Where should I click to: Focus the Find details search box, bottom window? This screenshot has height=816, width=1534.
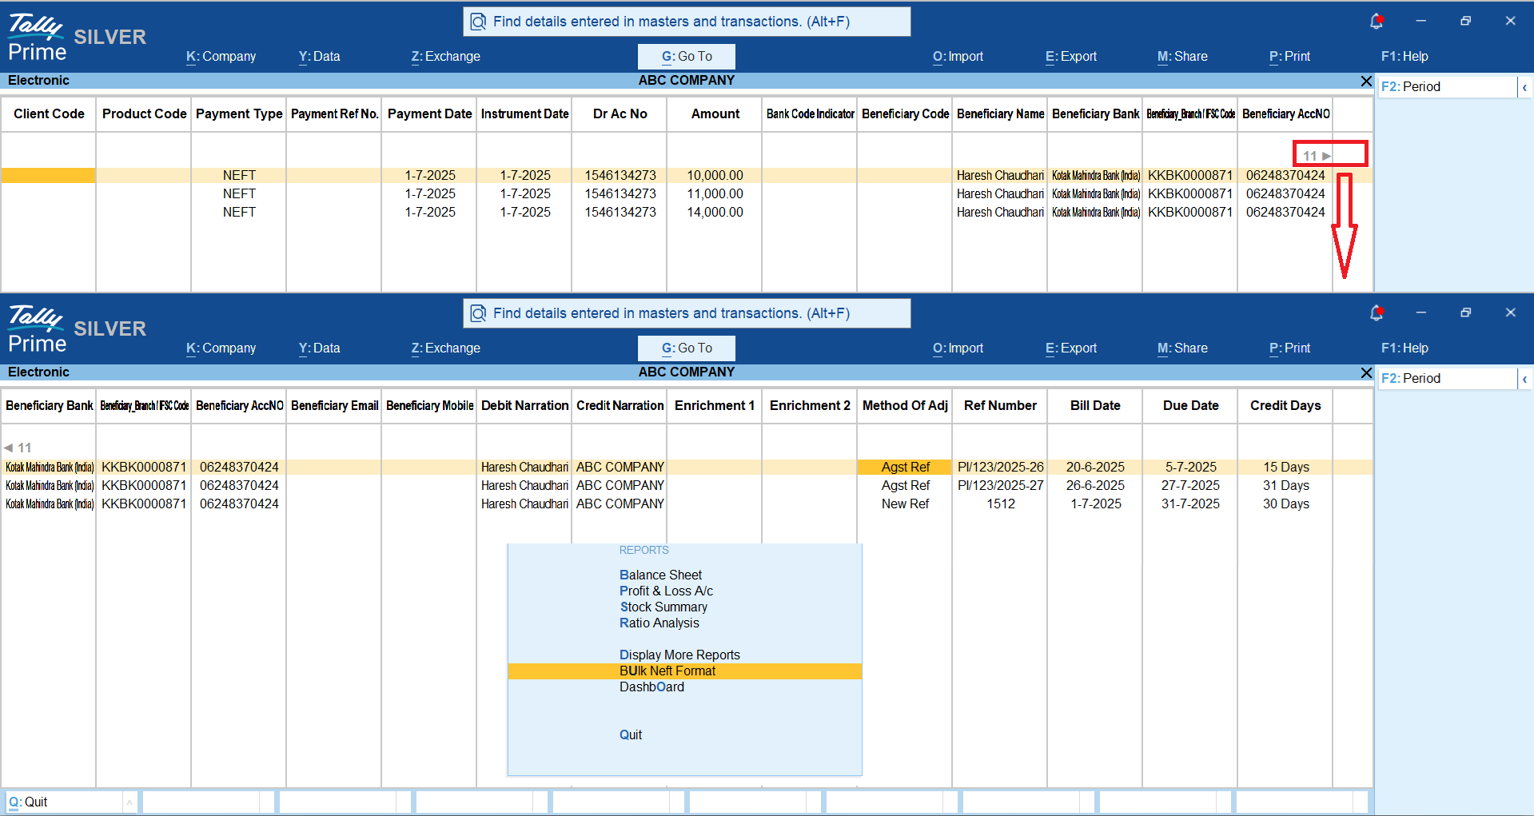pos(687,313)
